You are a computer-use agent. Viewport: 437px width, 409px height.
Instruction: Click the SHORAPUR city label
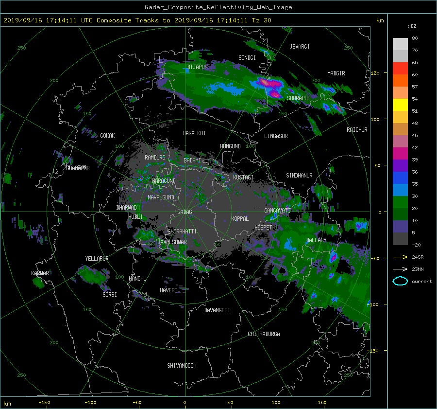pos(299,98)
